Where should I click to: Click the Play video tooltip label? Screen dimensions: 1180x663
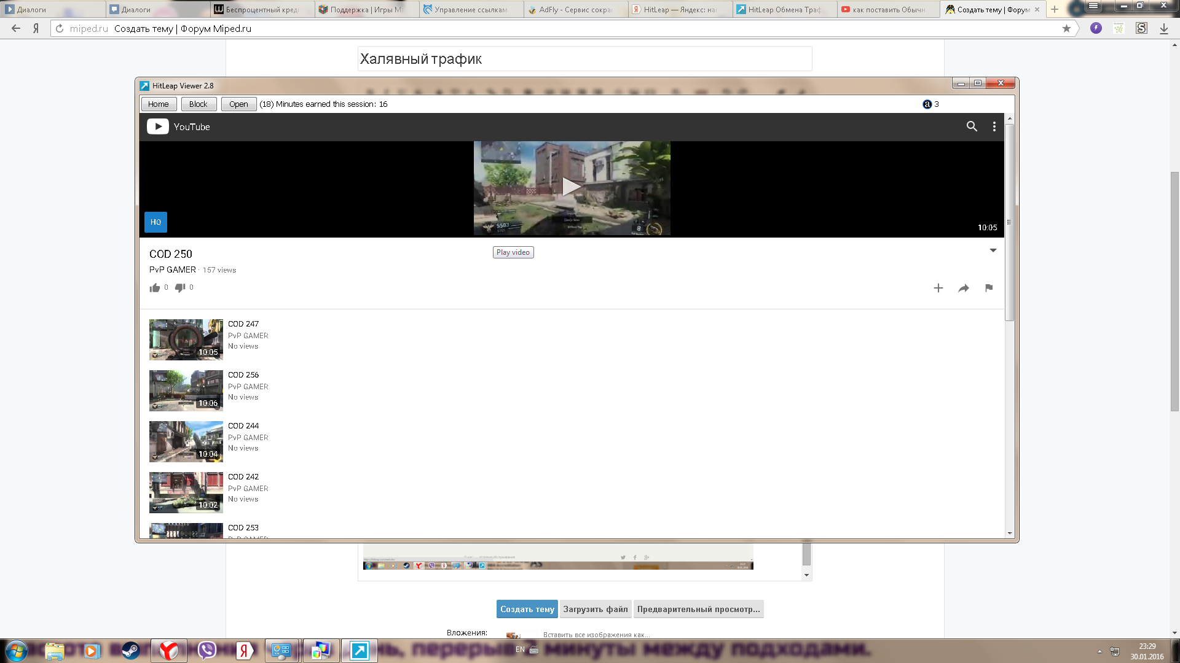click(513, 252)
